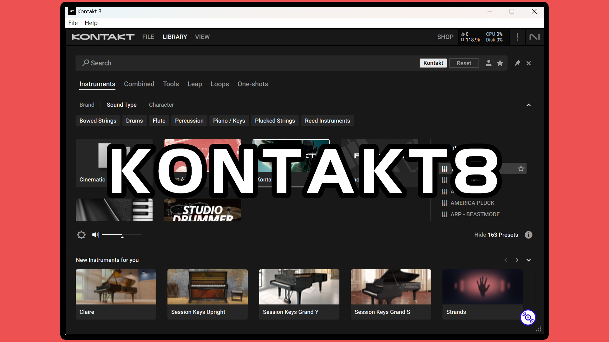Click the Kontakt 8 title bar icon
This screenshot has height=342, width=609.
click(x=72, y=11)
